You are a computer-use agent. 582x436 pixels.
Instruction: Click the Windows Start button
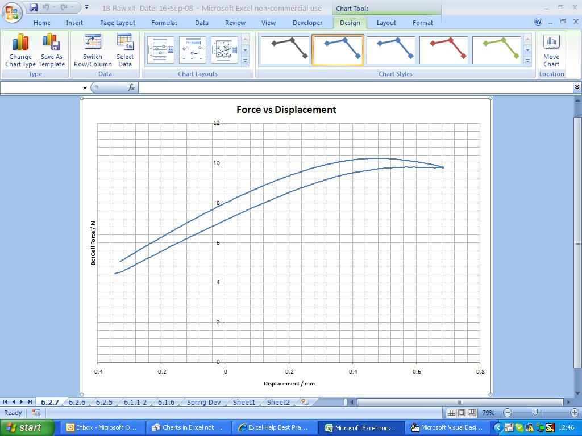coord(25,427)
